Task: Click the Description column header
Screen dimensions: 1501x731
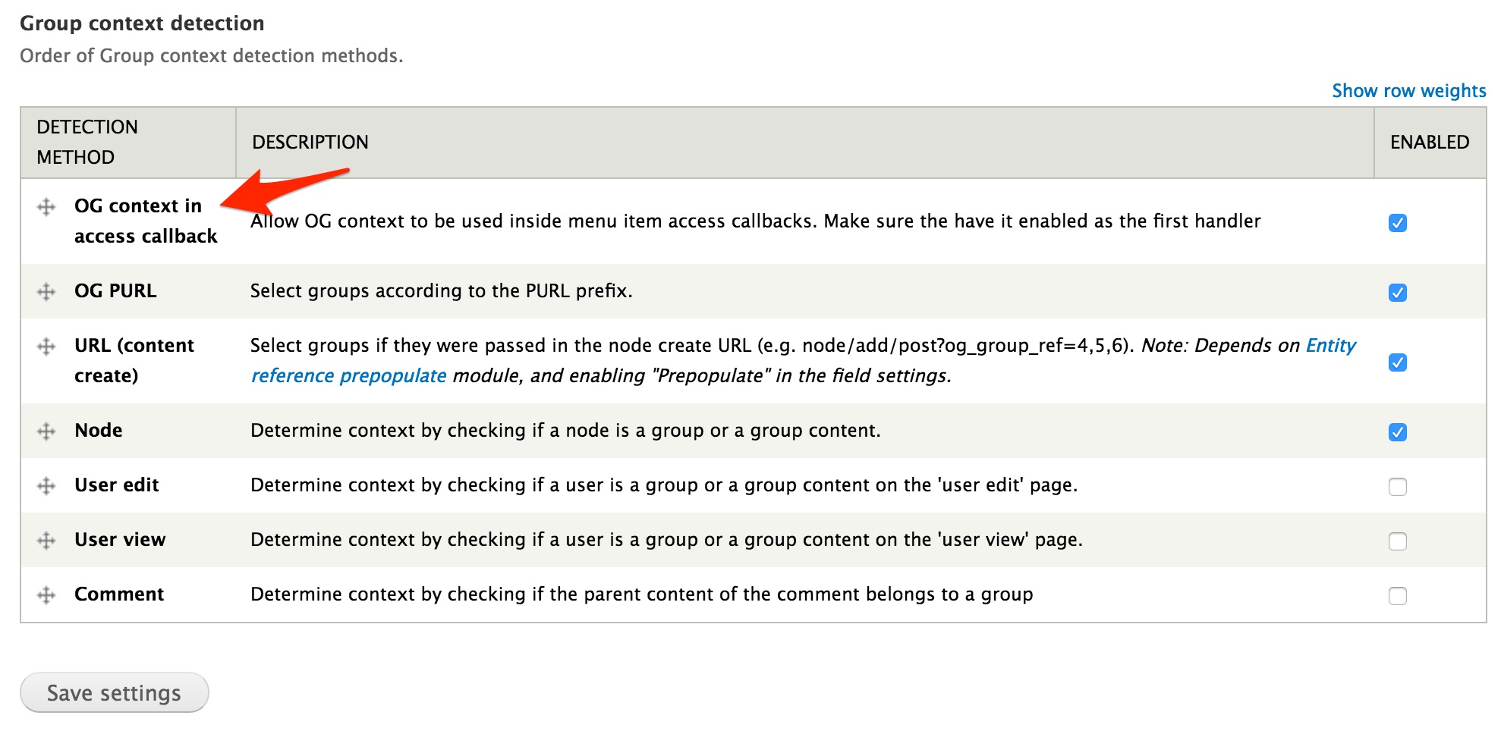Action: click(x=310, y=142)
